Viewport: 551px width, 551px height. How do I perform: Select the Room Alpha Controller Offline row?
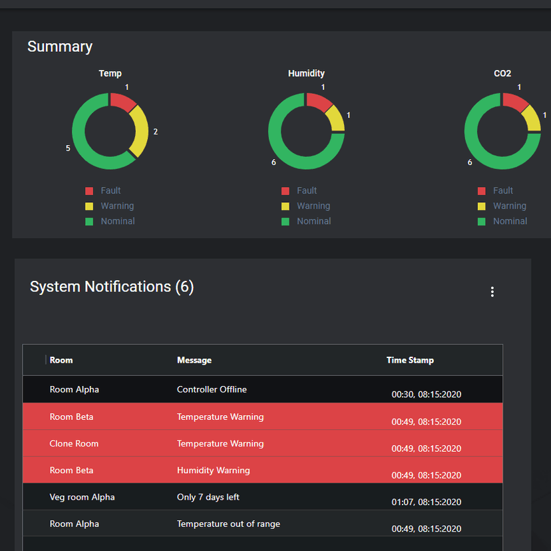point(262,389)
